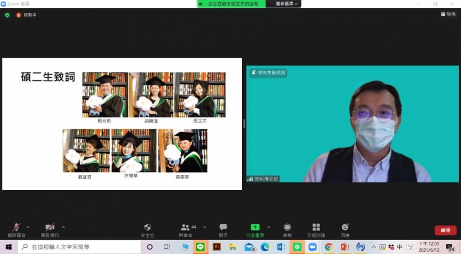Open Breakout Rooms
The width and height of the screenshot is (461, 254).
(x=316, y=229)
